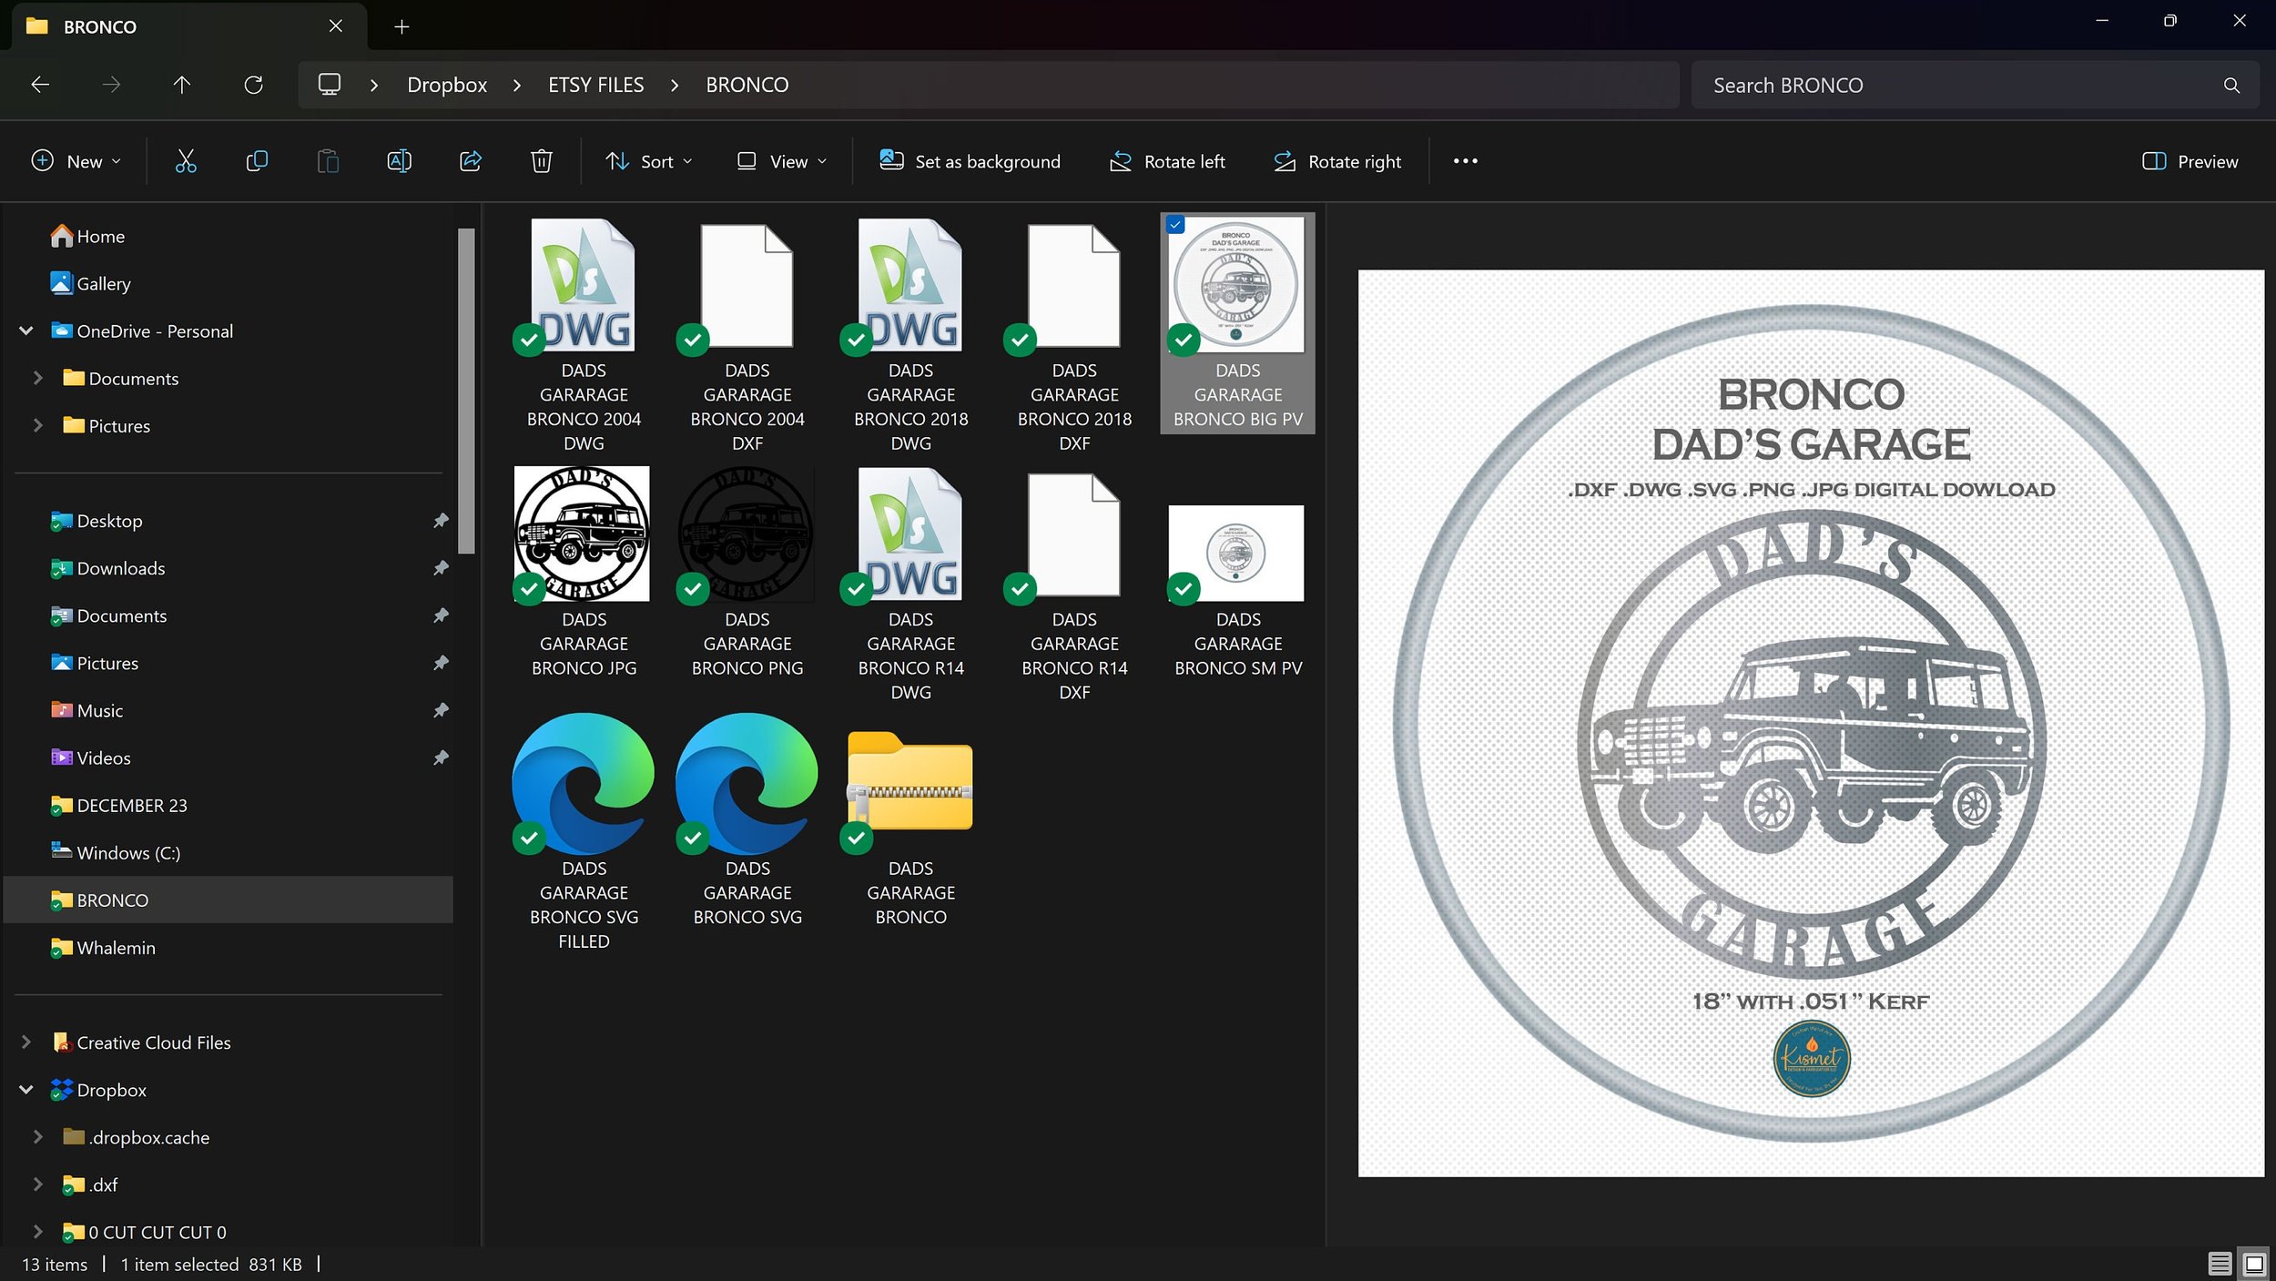Unpin Downloads from Quick access

[441, 568]
